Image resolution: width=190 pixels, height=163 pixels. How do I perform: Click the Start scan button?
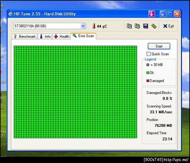159,46
